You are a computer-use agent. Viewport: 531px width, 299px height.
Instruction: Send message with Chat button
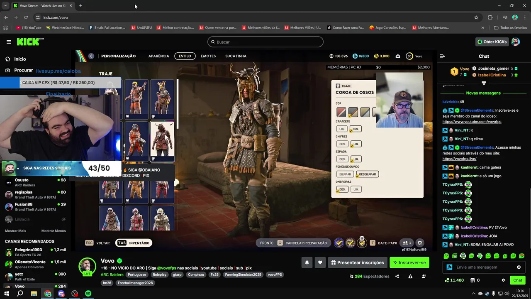(x=517, y=280)
